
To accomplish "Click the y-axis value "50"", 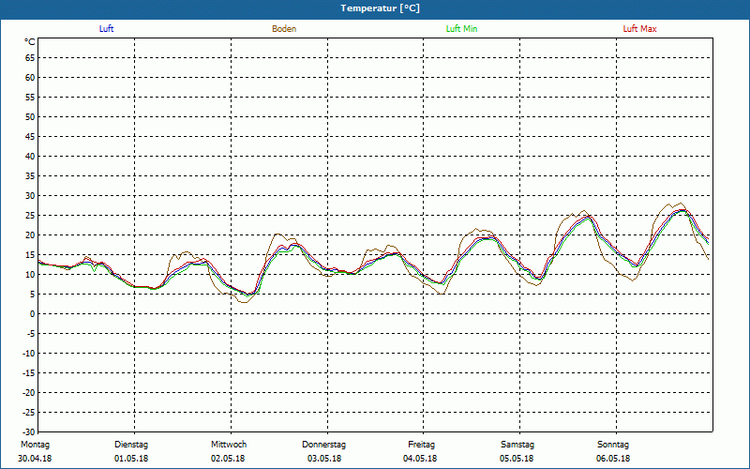I will (30, 117).
